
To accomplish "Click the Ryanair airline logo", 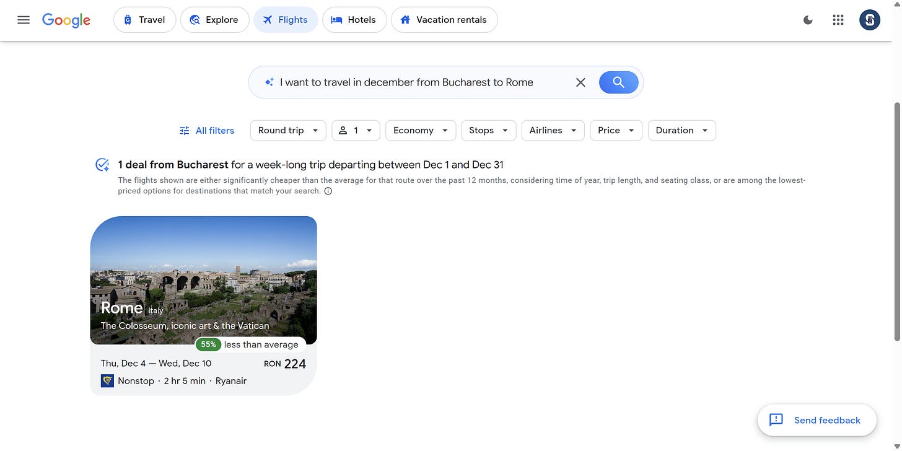I will point(107,380).
